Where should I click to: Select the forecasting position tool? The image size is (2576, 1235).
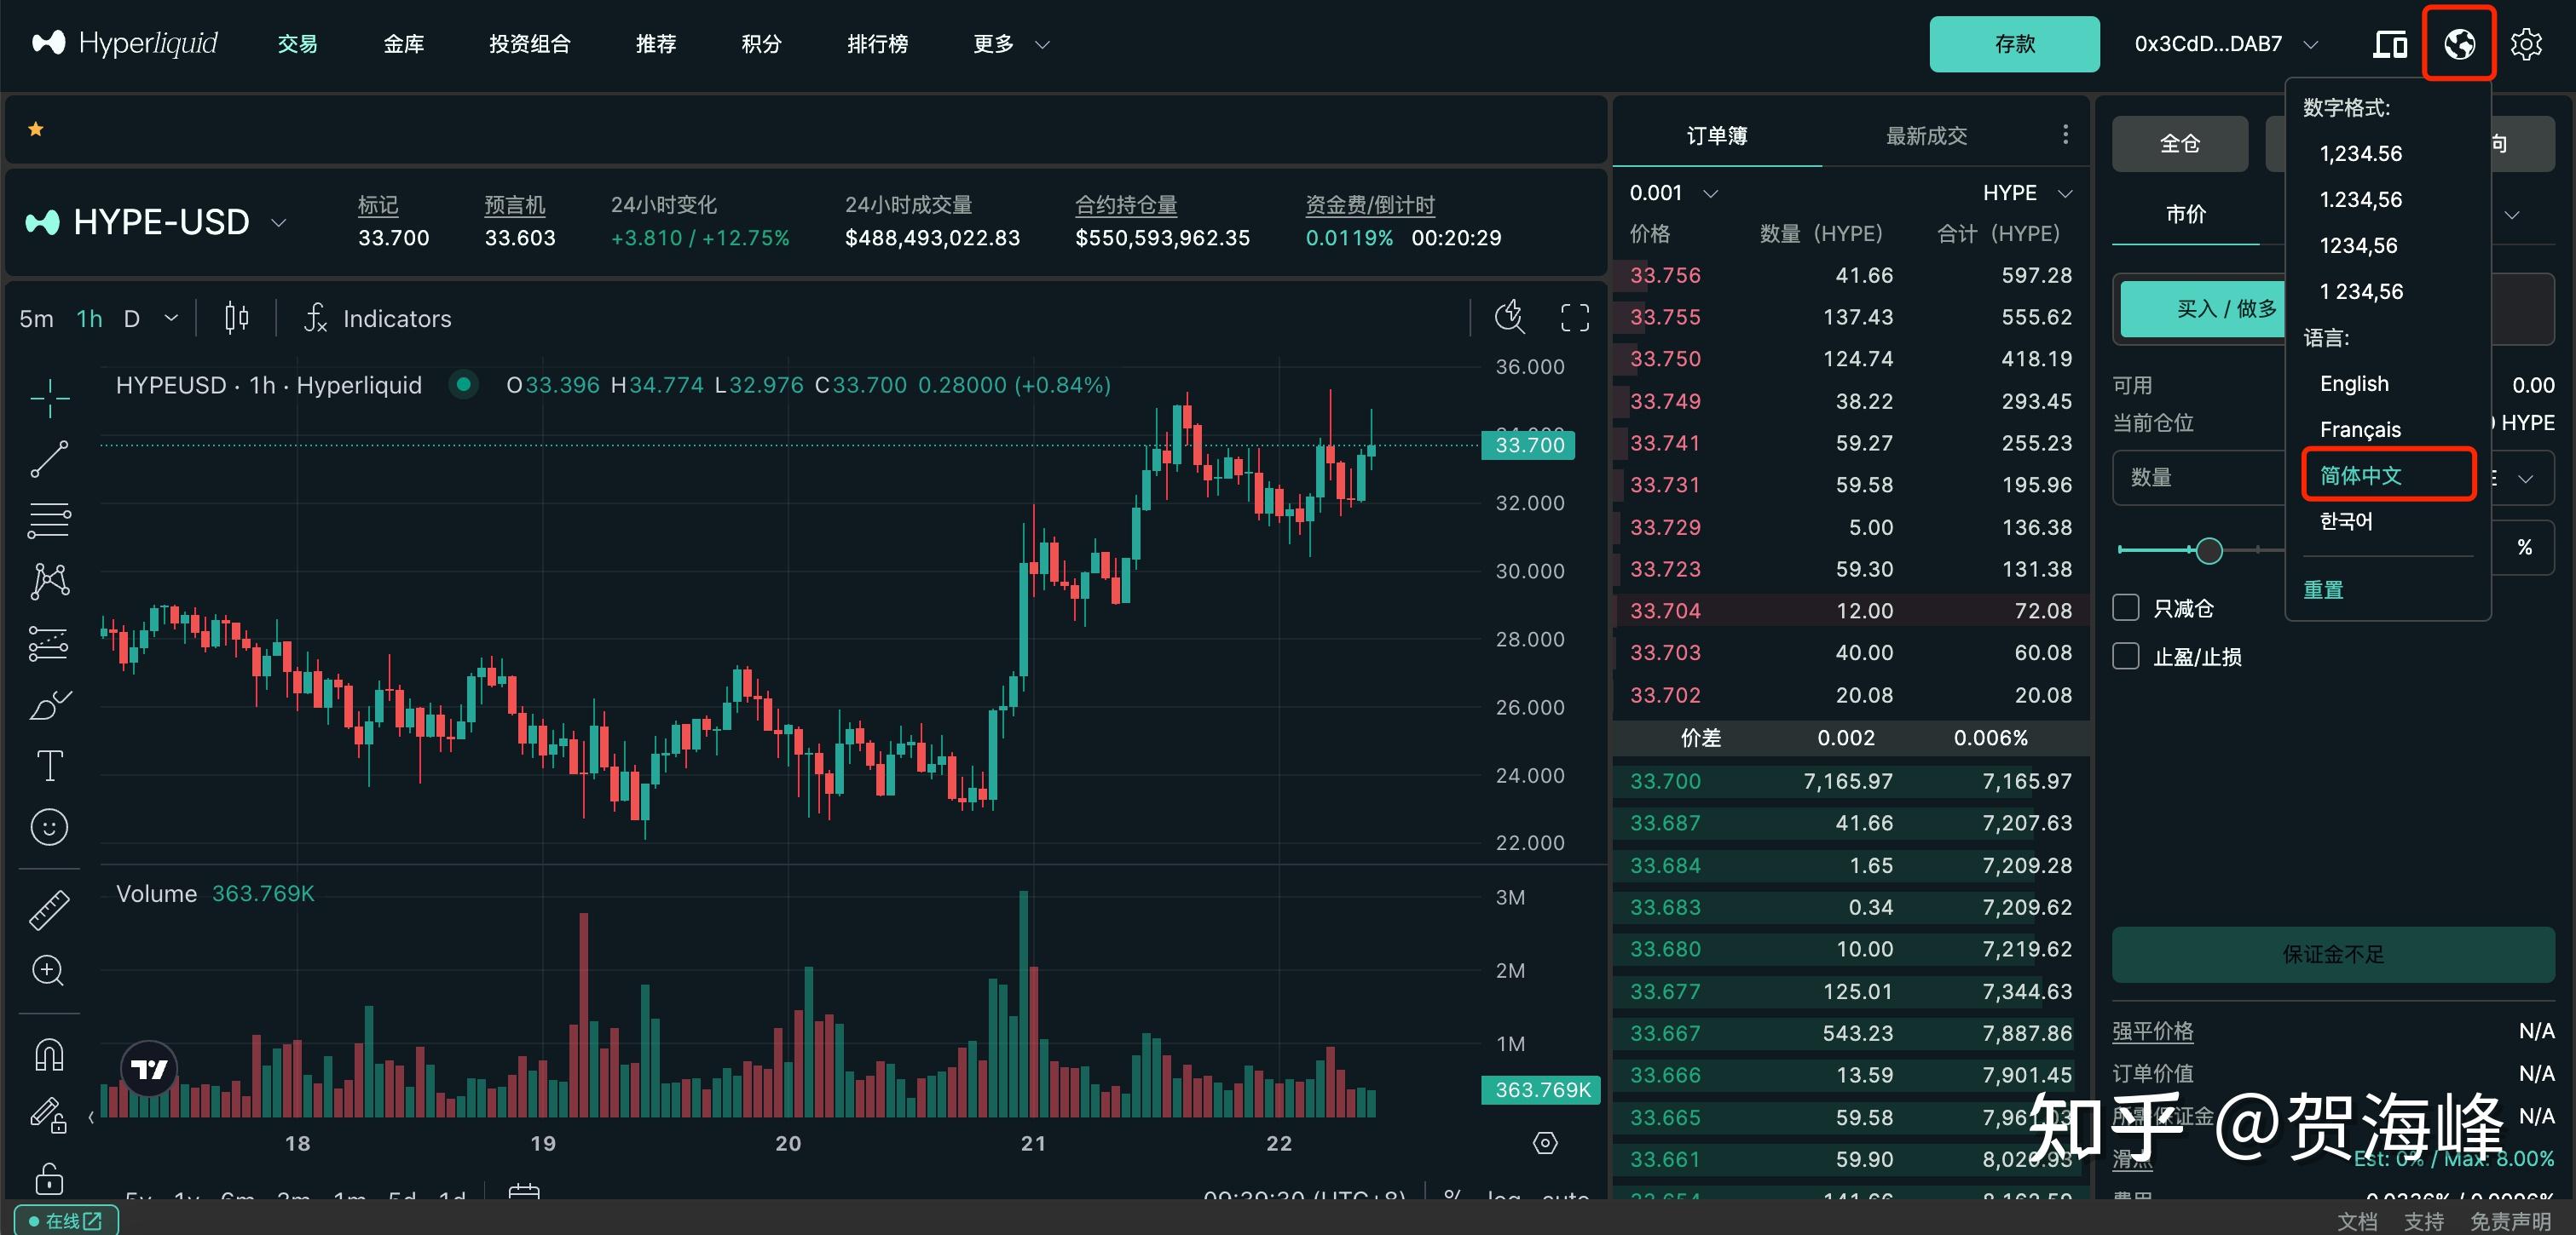click(49, 644)
